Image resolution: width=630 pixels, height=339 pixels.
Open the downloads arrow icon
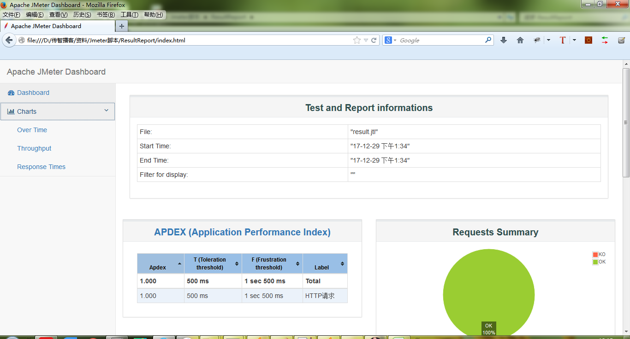tap(504, 40)
